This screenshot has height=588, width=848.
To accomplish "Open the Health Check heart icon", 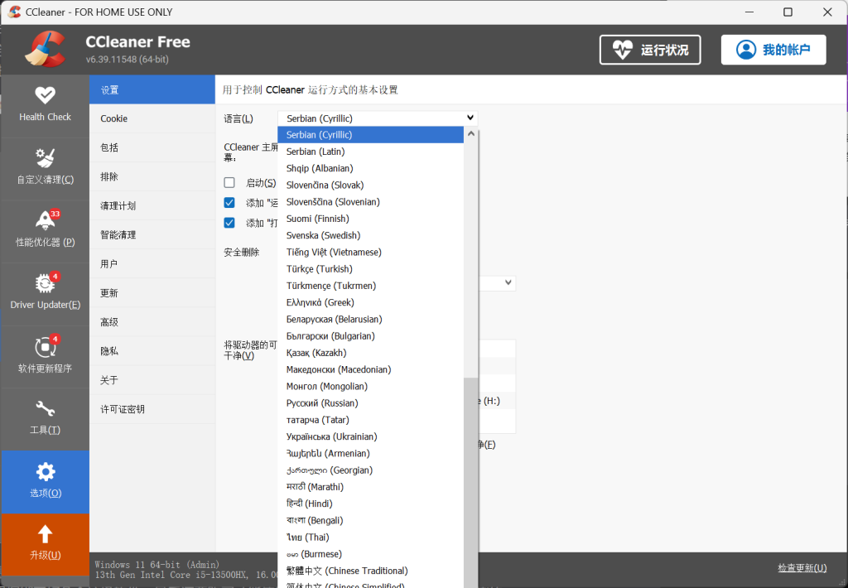I will 45,94.
